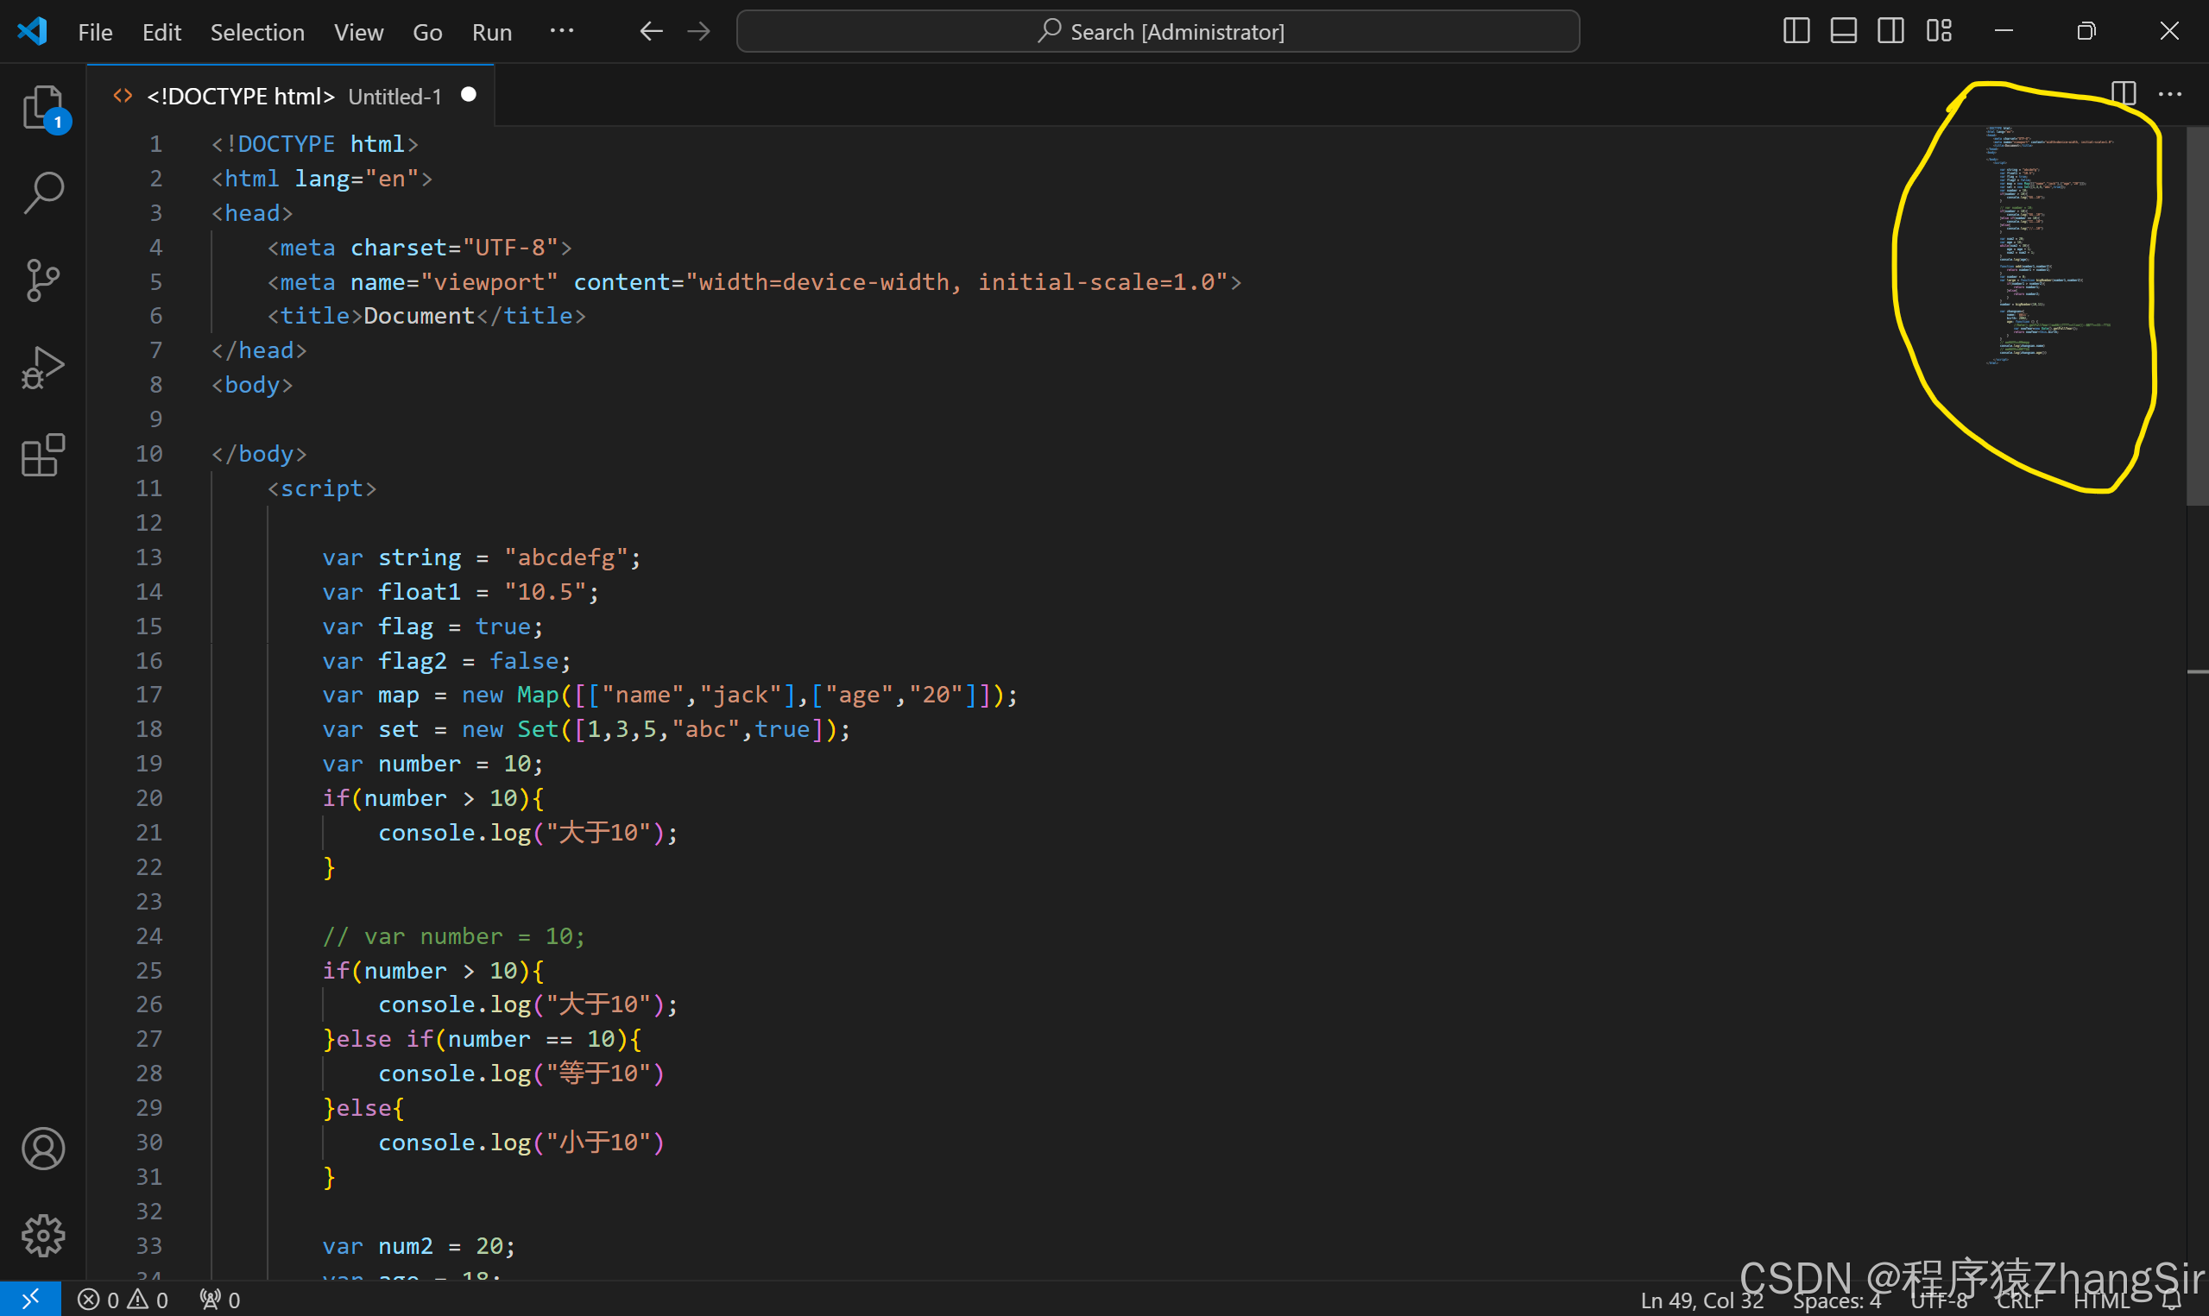Click the Map keyword on line 17
The height and width of the screenshot is (1316, 2209).
(x=539, y=695)
